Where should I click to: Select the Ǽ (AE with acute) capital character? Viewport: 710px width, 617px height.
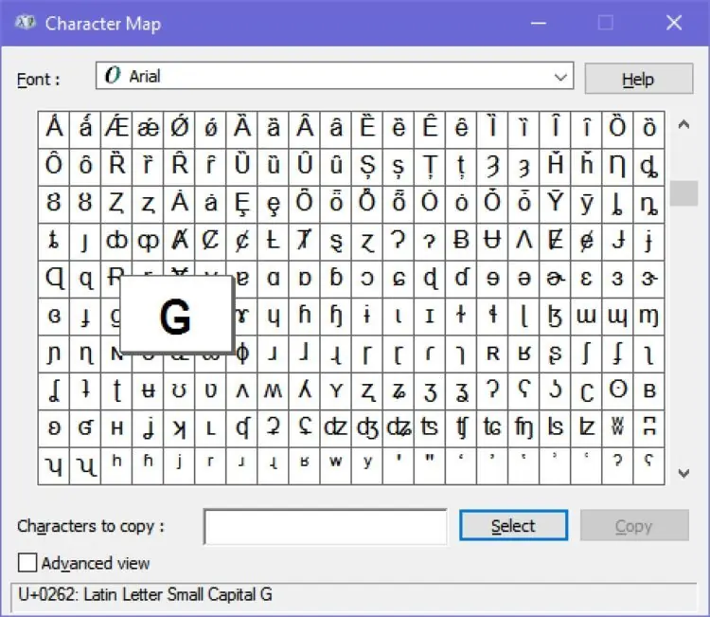116,129
